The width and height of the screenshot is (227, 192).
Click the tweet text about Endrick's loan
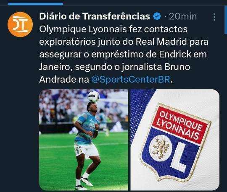coord(124,54)
